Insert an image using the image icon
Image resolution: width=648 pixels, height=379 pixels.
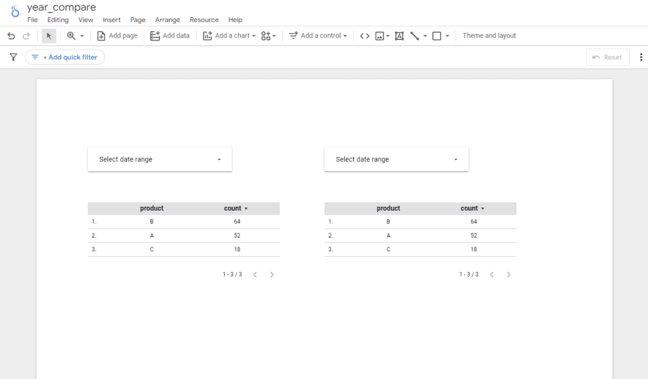tap(380, 36)
